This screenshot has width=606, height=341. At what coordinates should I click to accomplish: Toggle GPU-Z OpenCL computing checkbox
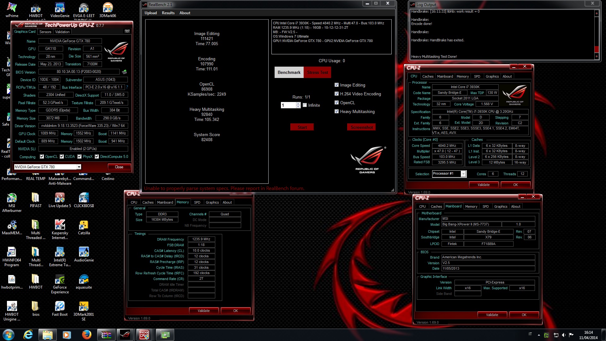point(42,157)
